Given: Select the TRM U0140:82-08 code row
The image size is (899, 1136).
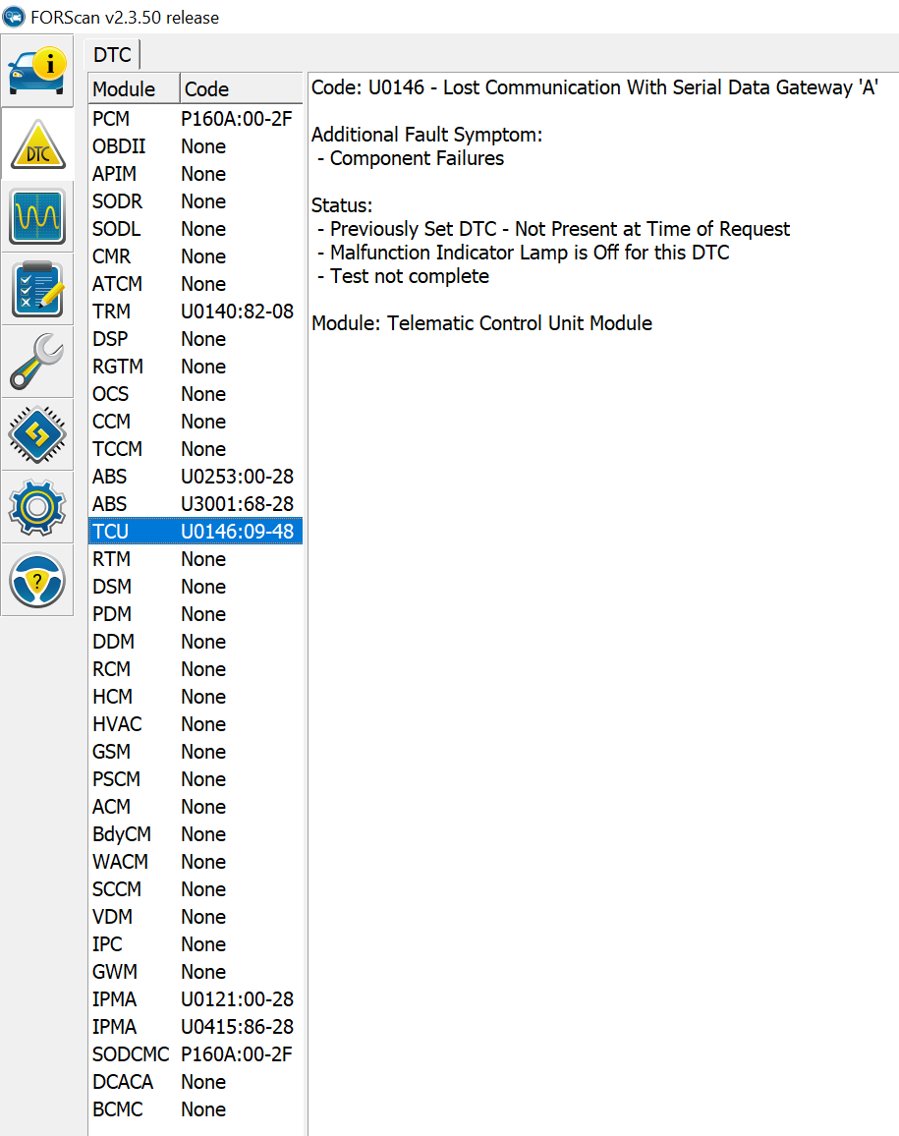Looking at the screenshot, I should (195, 312).
